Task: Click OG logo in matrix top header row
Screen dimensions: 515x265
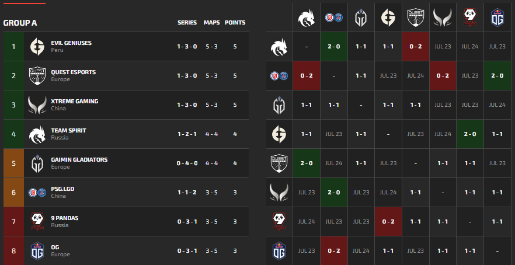Action: coord(498,18)
